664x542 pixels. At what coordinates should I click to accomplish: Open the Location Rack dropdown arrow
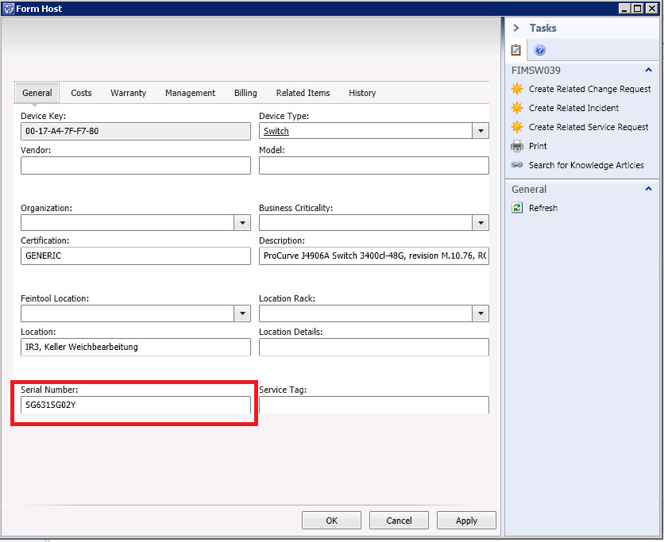click(481, 313)
